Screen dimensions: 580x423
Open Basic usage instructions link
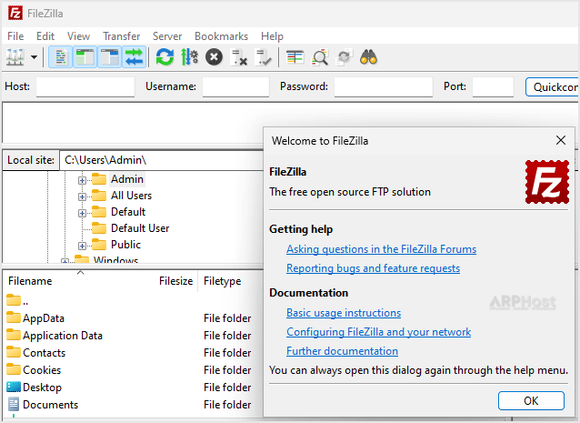click(x=343, y=313)
